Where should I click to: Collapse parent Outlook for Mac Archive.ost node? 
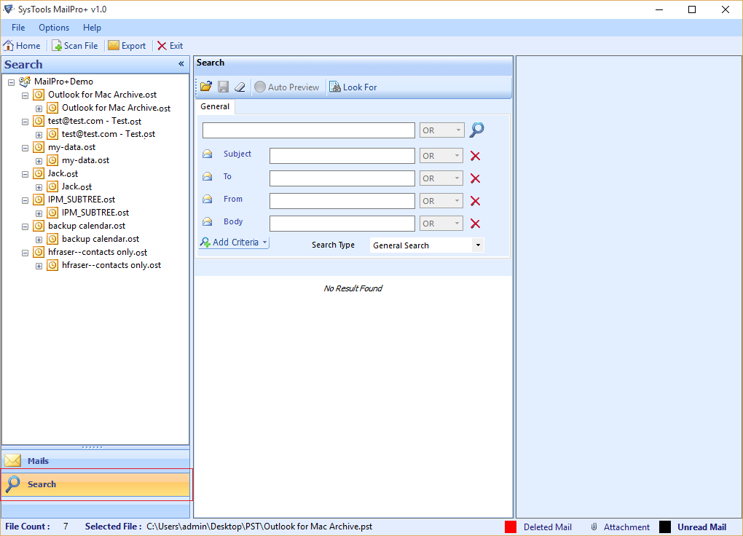point(25,95)
